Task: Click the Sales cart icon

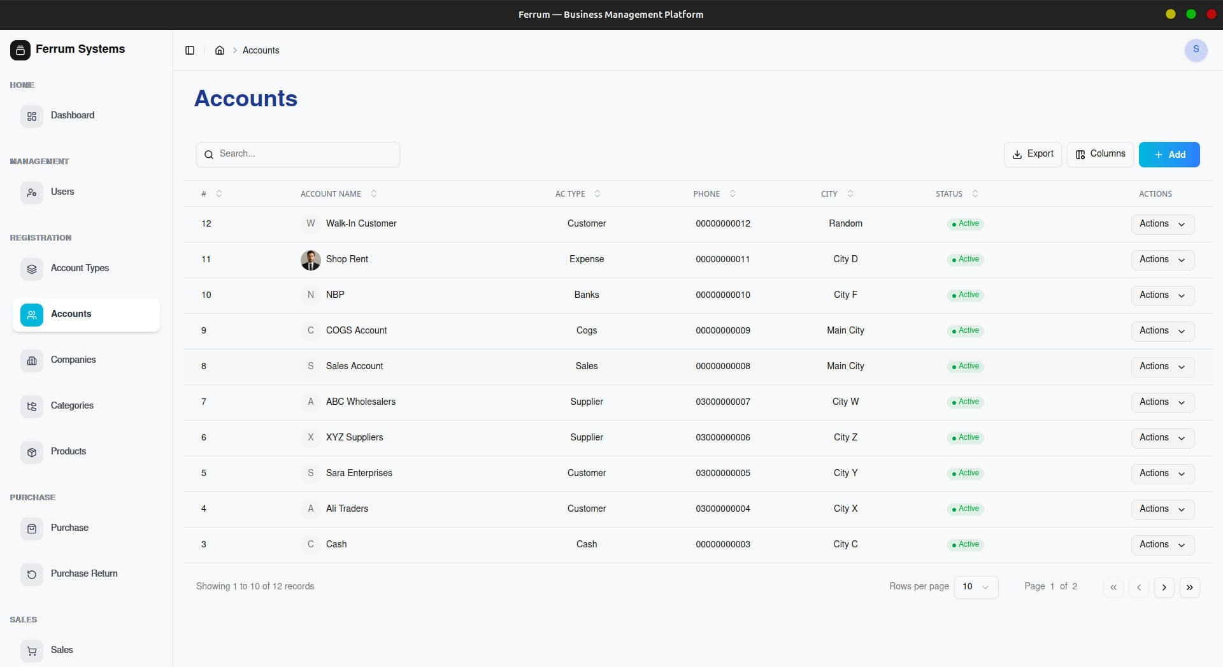Action: (32, 651)
